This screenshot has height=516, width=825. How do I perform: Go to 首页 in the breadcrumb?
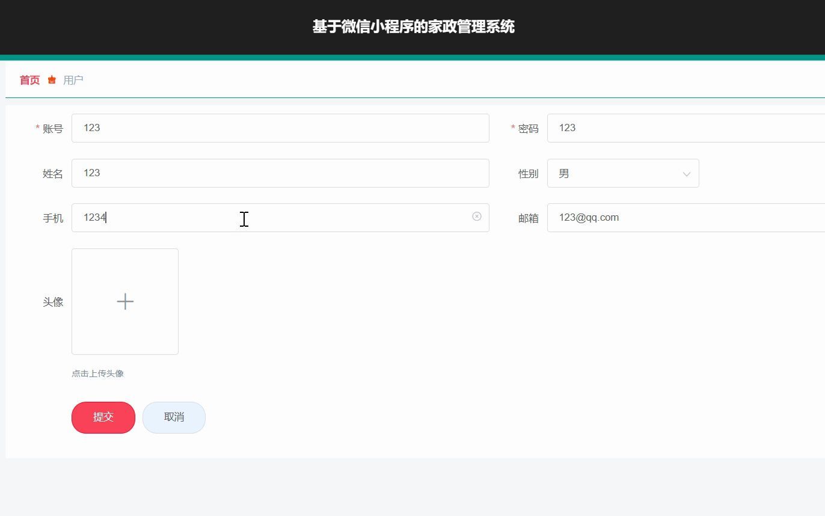pos(29,80)
